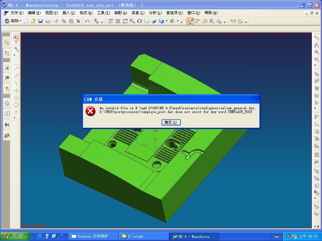The image size is (322, 241).
Task: Open the second navigator sidebar tab
Action: click(x=7, y=53)
